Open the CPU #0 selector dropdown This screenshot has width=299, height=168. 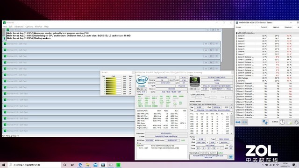click(x=142, y=89)
